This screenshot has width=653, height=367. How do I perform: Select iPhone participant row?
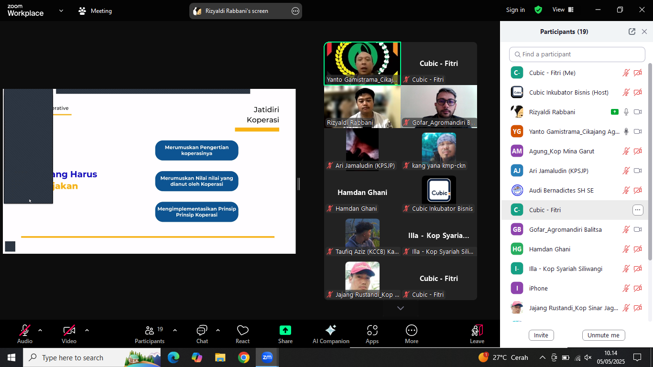[575, 288]
